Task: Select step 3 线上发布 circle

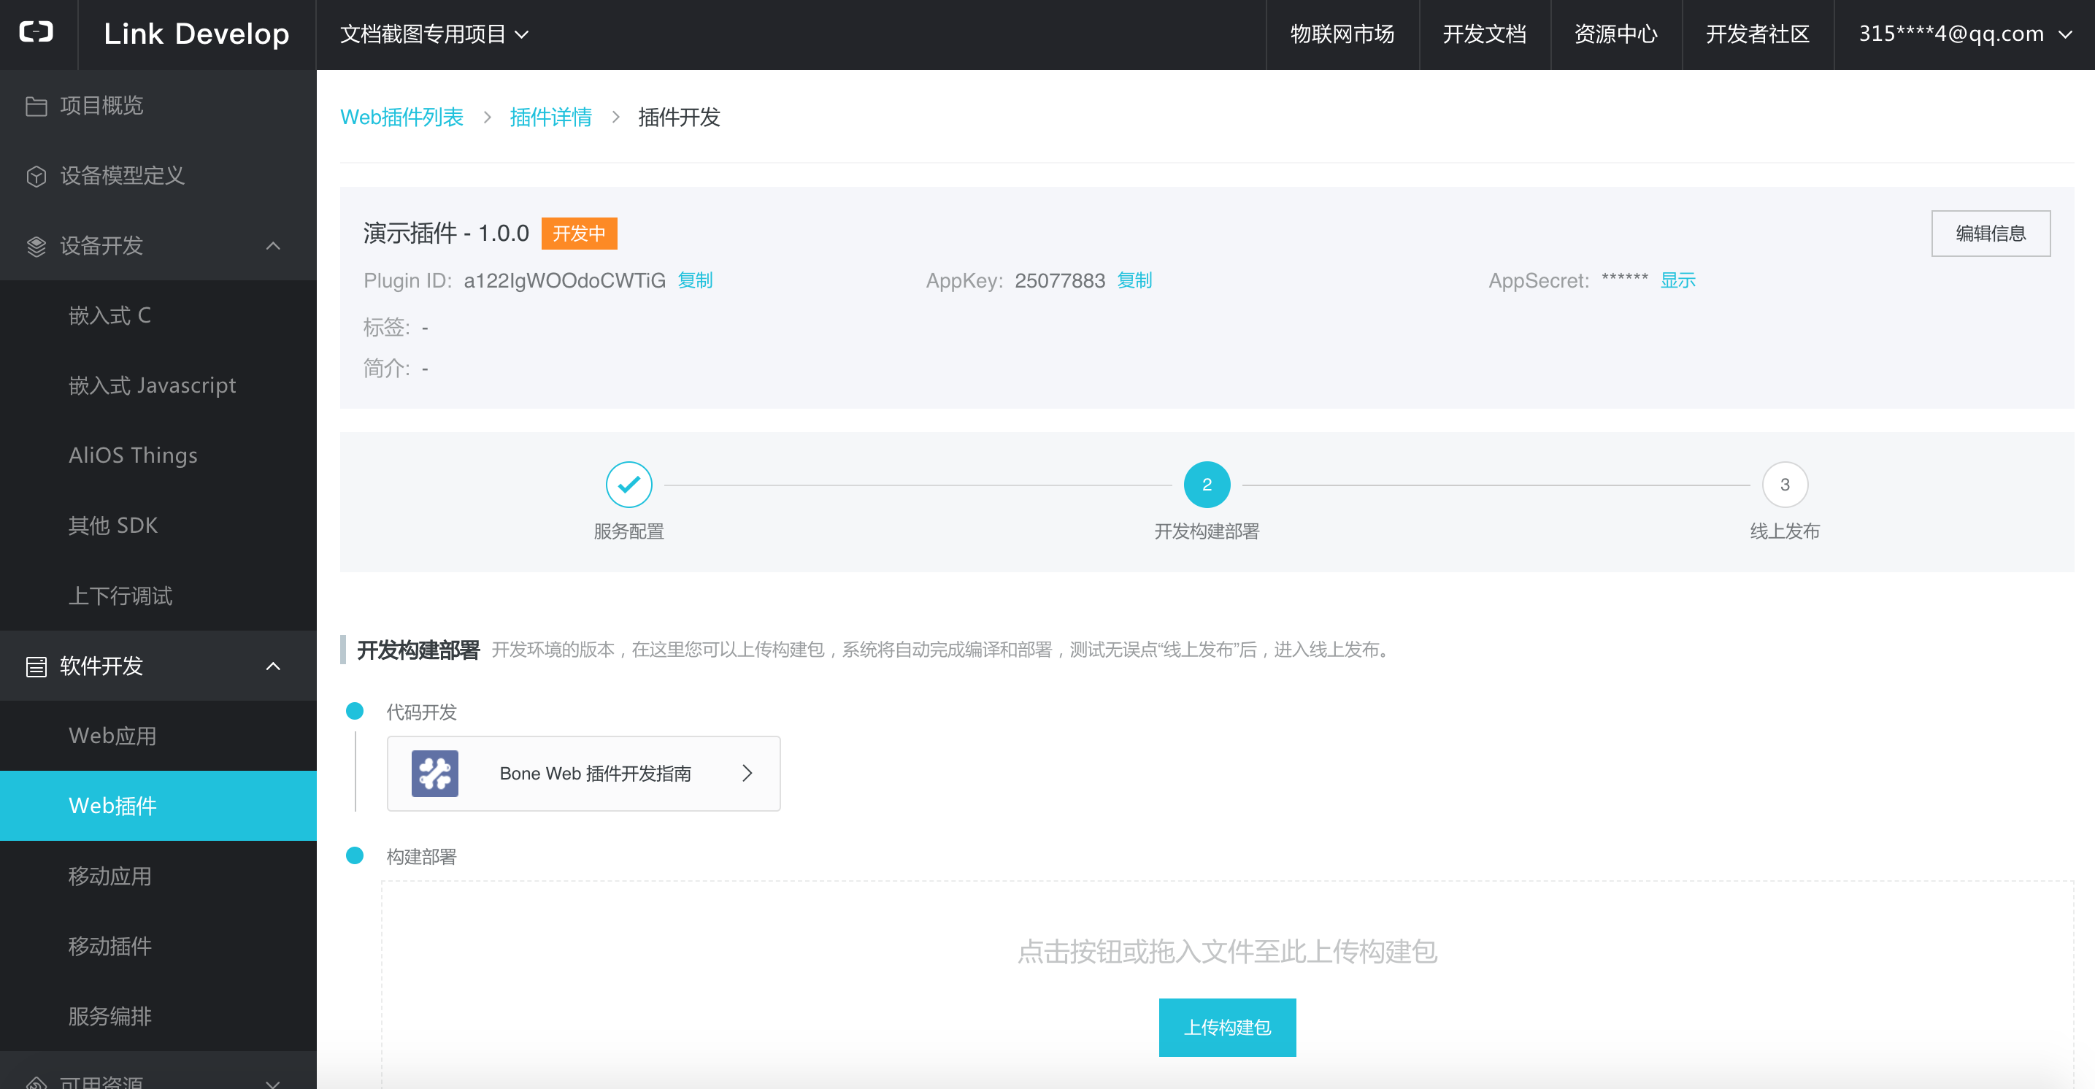Action: coord(1784,484)
